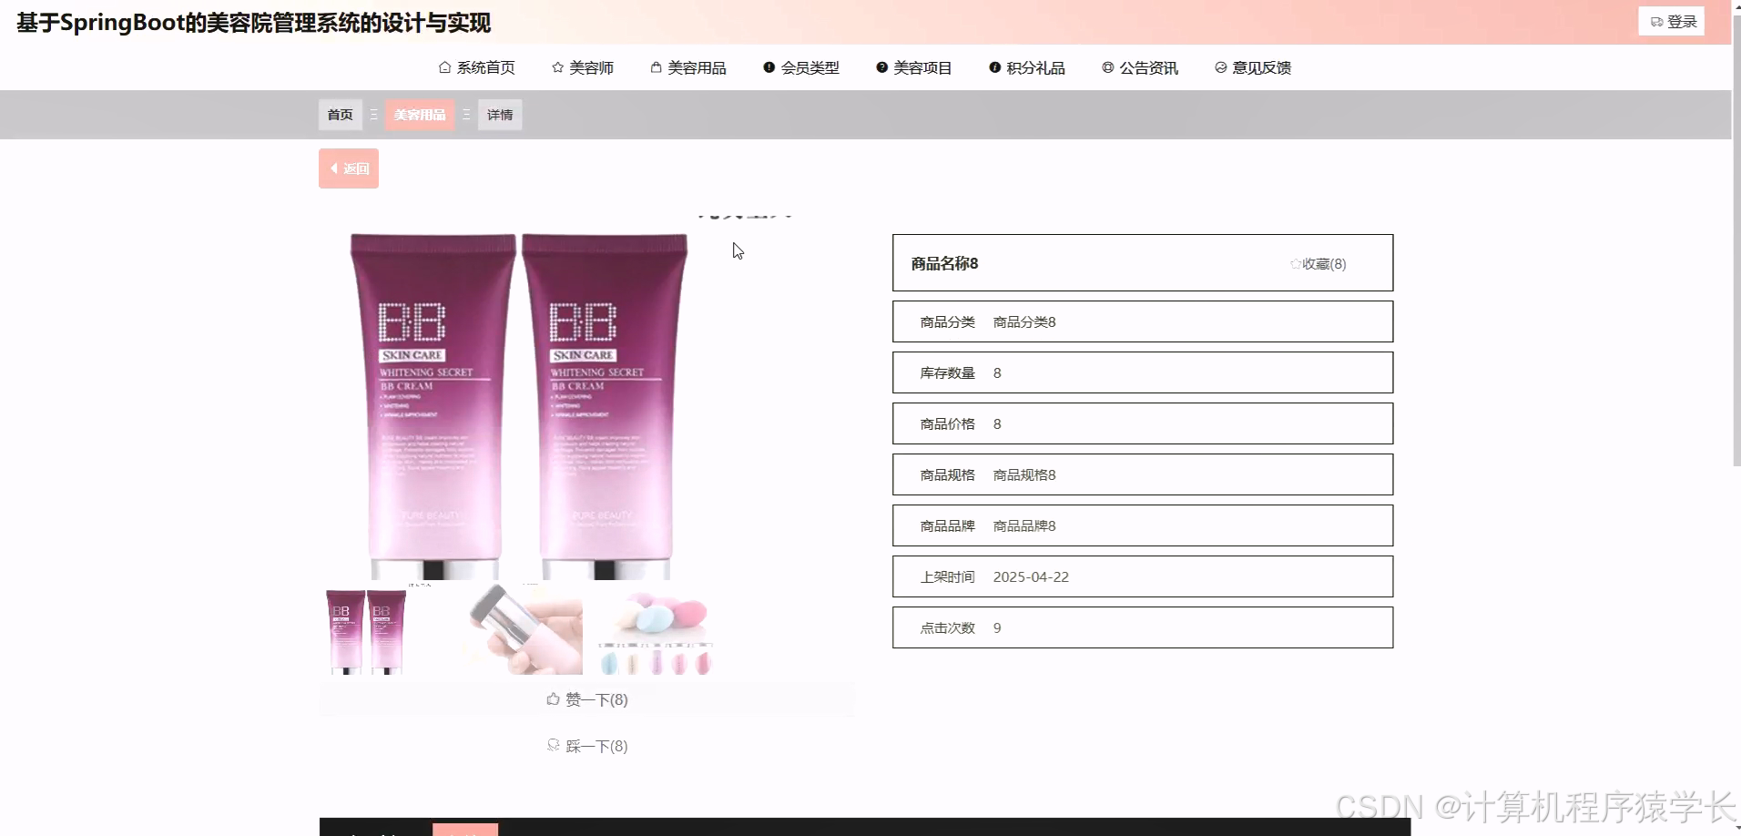Click the 详情 breadcrumb

(x=500, y=115)
